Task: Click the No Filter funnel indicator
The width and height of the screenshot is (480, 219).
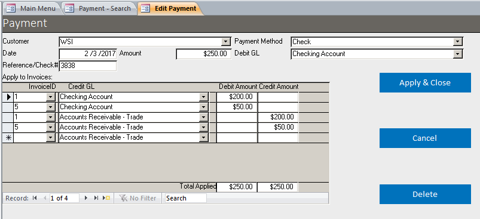Action: point(138,198)
